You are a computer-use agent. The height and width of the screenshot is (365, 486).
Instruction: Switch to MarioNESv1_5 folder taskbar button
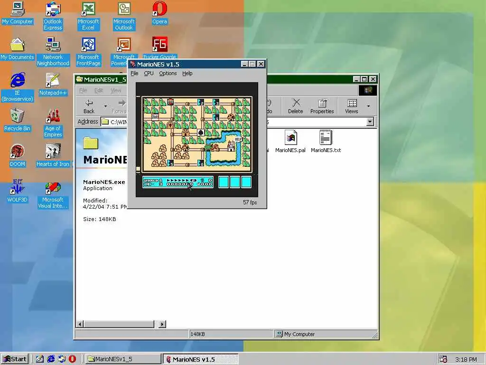pos(123,359)
